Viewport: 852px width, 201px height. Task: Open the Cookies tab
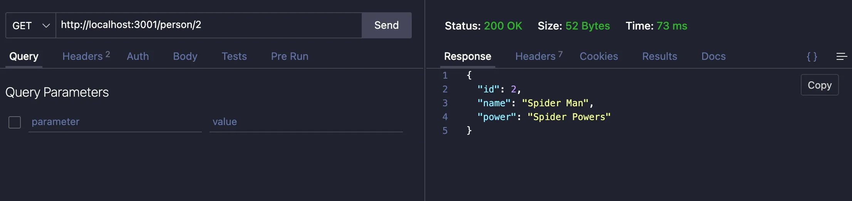click(599, 56)
